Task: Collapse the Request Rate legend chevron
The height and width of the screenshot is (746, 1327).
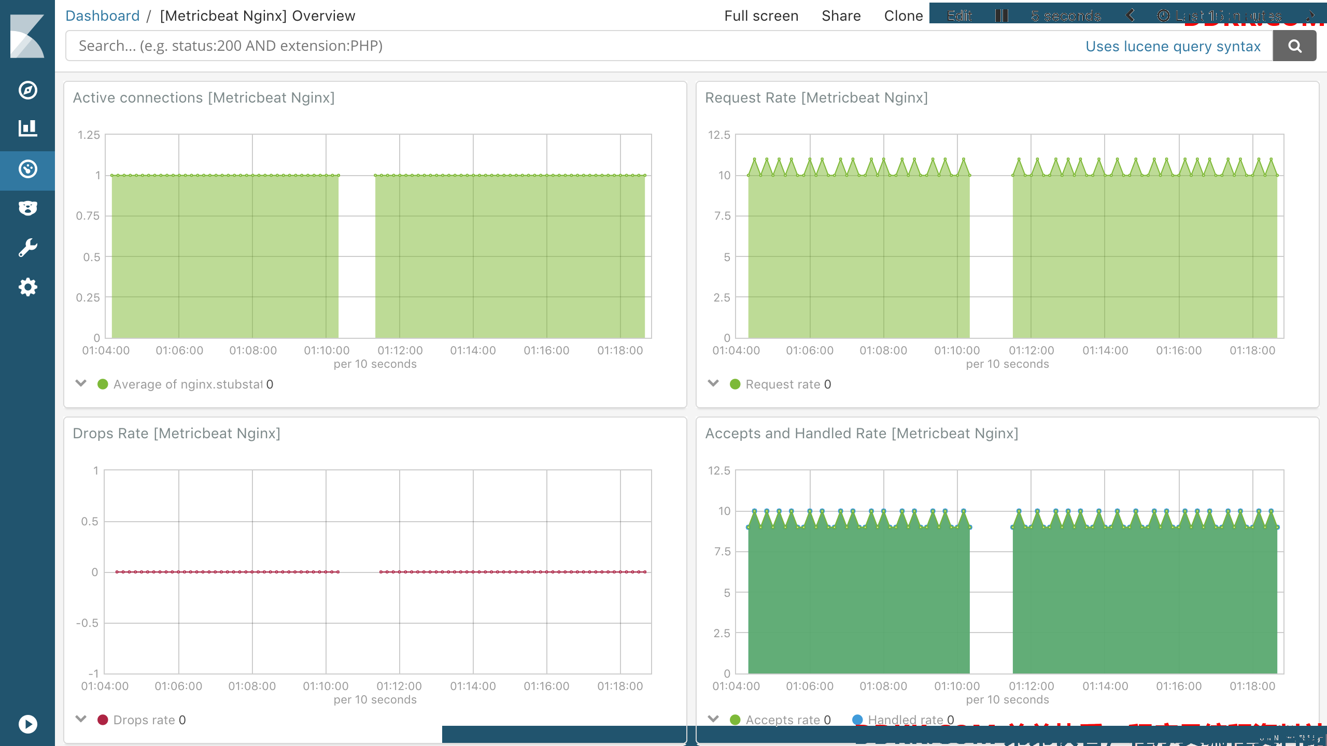Action: pos(713,383)
